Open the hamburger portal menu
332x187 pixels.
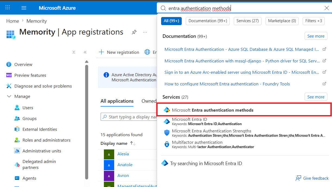pos(24,8)
